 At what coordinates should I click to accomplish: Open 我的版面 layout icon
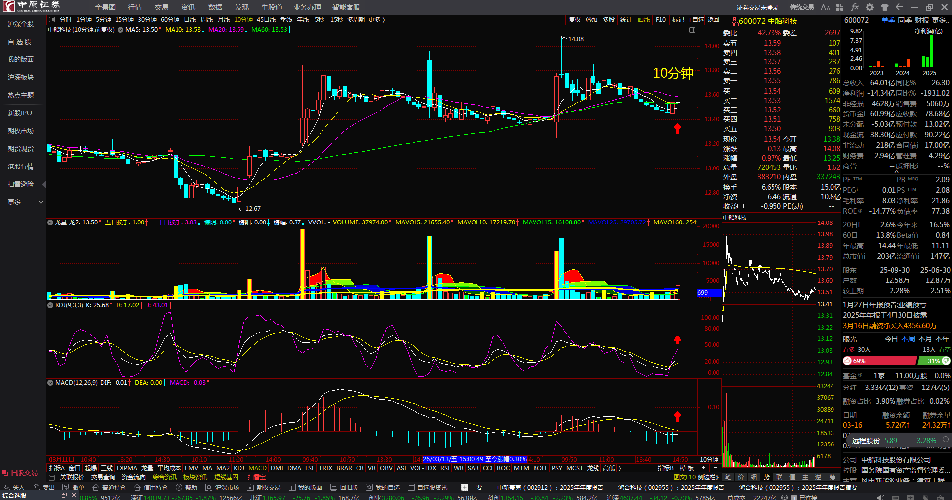[292, 487]
